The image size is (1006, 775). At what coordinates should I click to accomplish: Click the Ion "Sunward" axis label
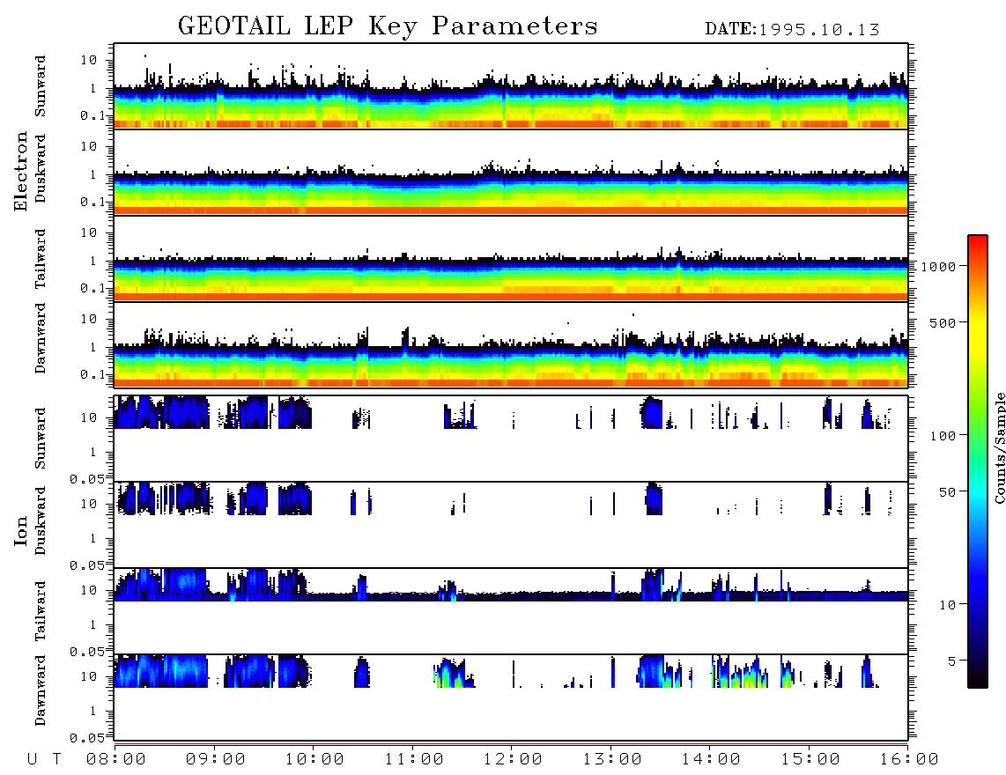tap(41, 439)
